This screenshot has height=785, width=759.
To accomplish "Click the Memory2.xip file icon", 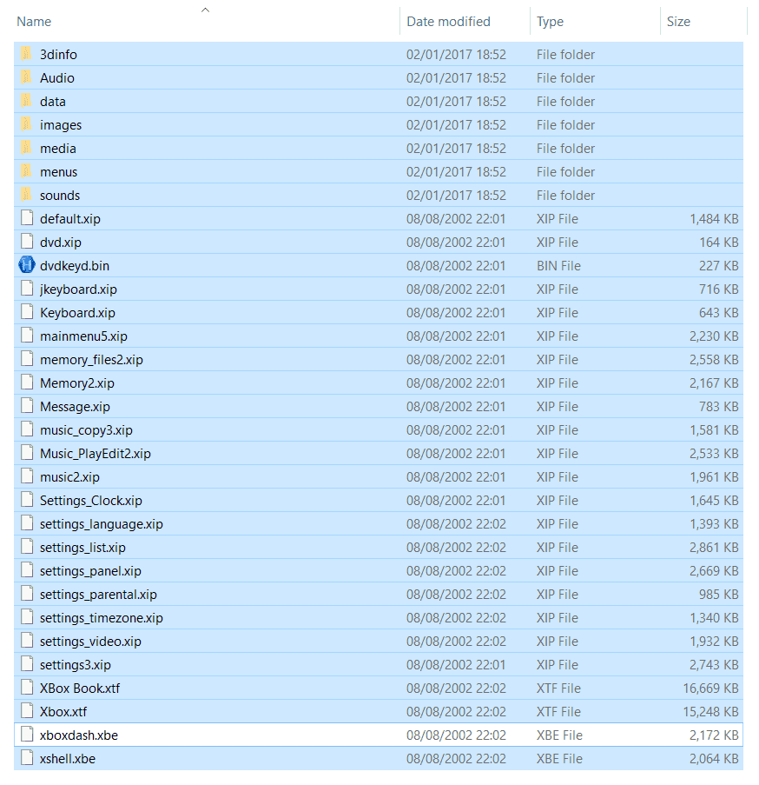I will click(x=27, y=383).
